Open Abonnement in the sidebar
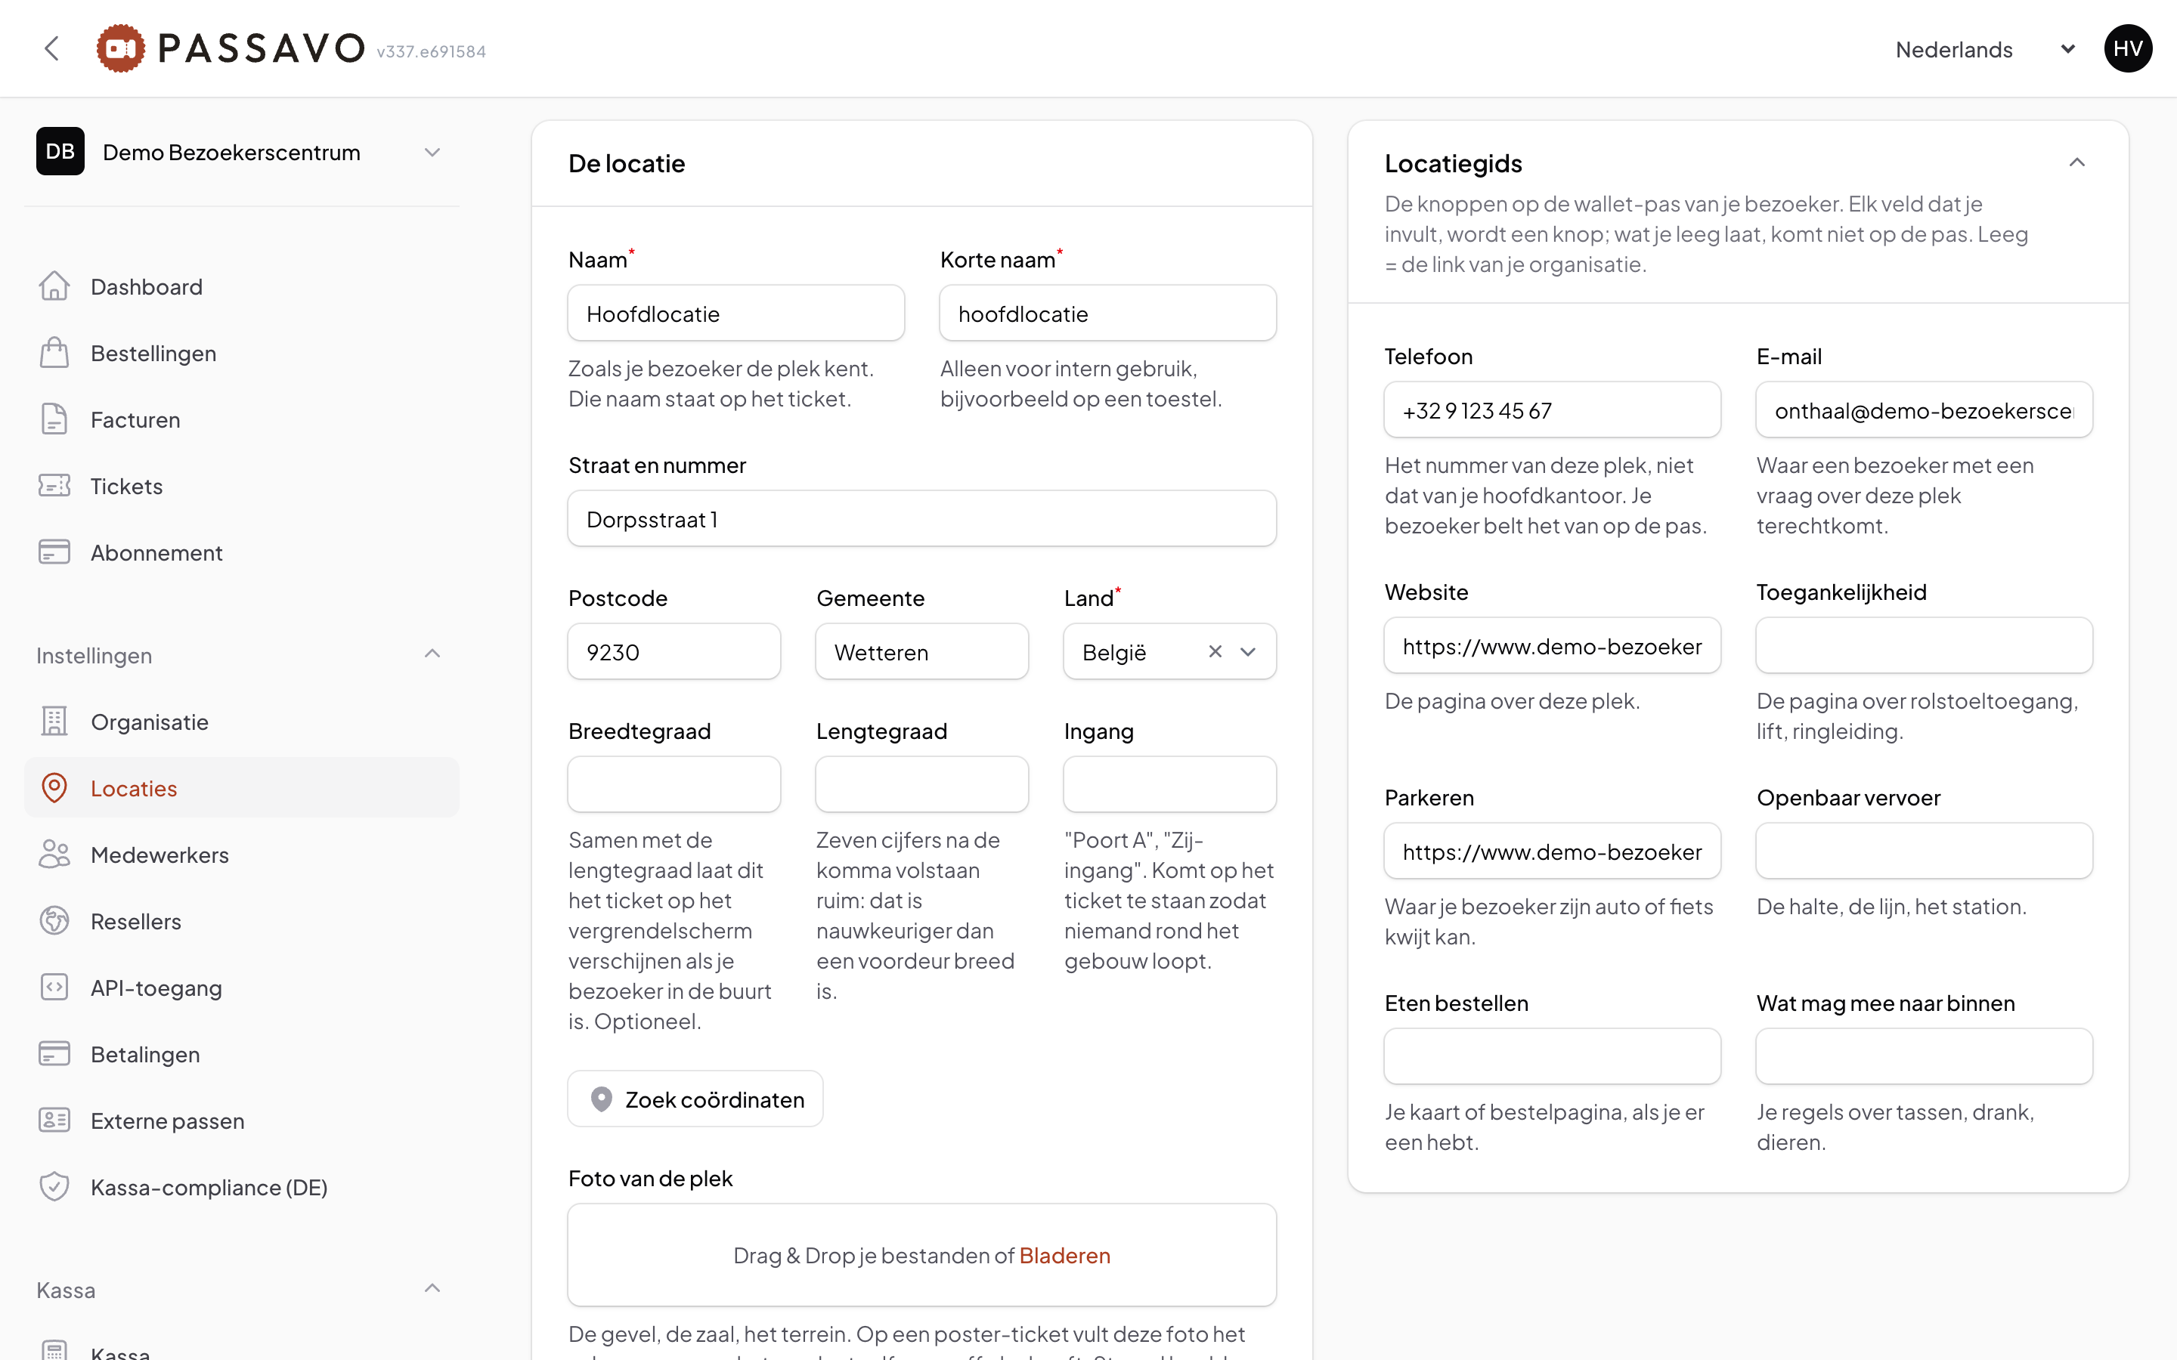This screenshot has height=1360, width=2177. point(241,553)
